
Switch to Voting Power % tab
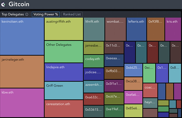pos(46,14)
